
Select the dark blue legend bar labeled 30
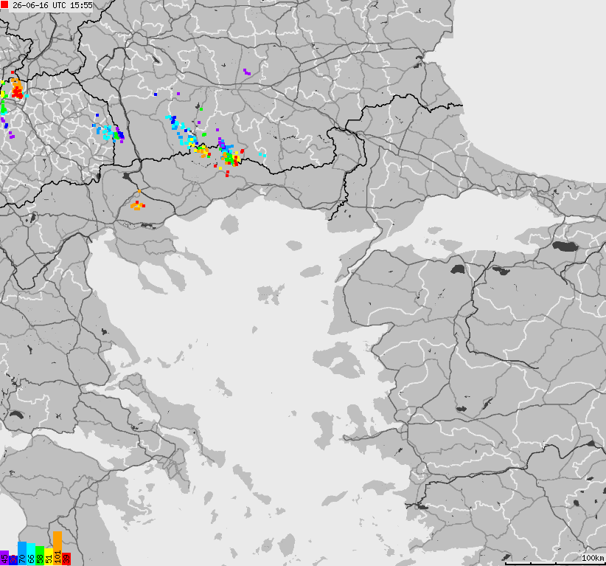tap(13, 560)
